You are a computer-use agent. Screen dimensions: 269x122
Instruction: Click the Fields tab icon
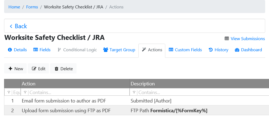(35, 50)
